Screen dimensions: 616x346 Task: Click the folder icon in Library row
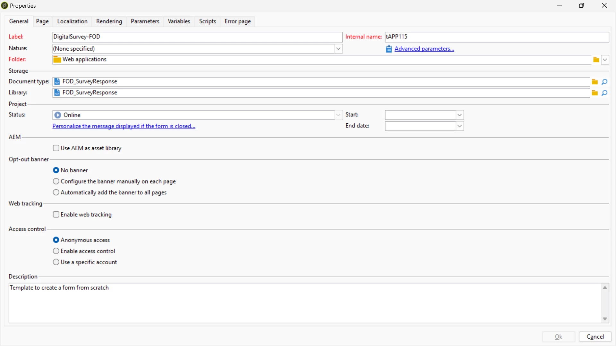595,93
